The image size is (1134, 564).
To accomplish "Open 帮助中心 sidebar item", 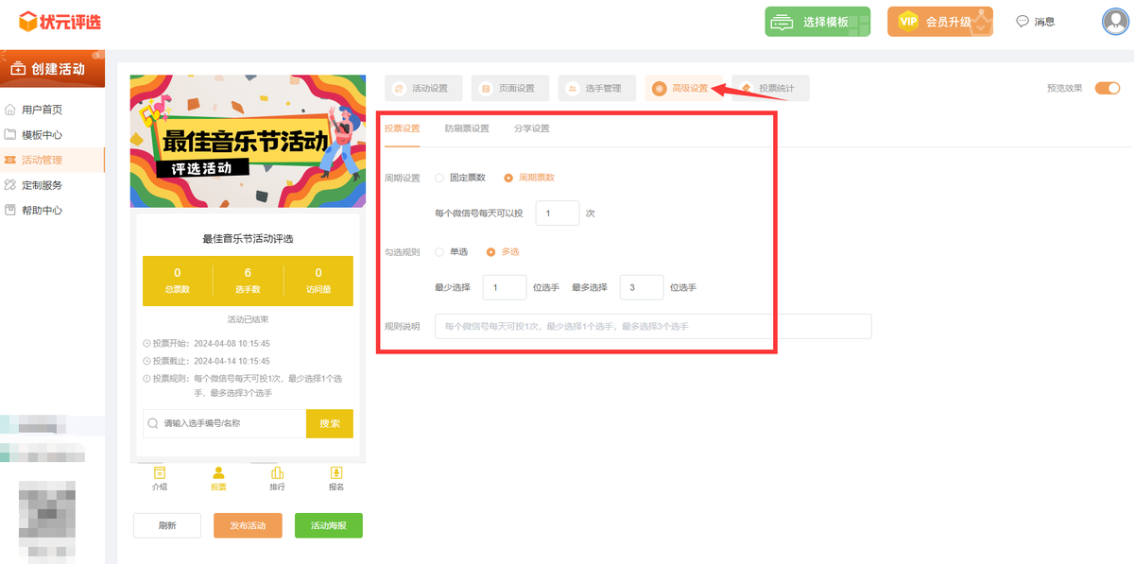I will click(42, 211).
